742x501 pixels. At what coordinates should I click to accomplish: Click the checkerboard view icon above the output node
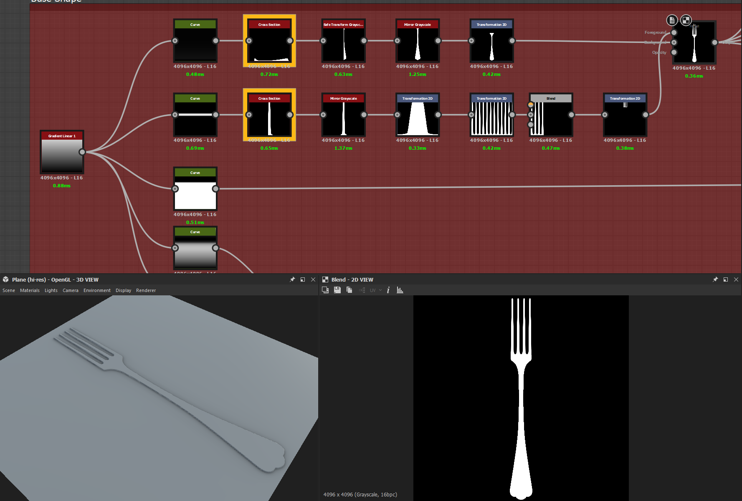pos(686,20)
